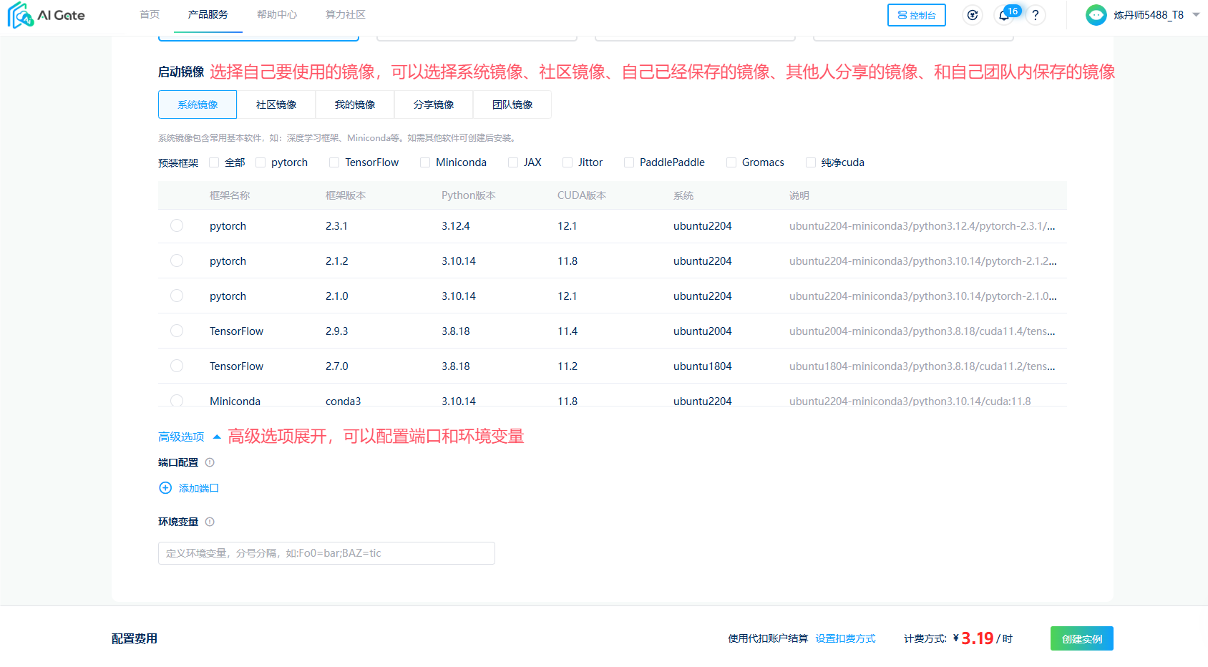Check the pytorch framework filter
This screenshot has height=667, width=1208.
pyautogui.click(x=260, y=162)
